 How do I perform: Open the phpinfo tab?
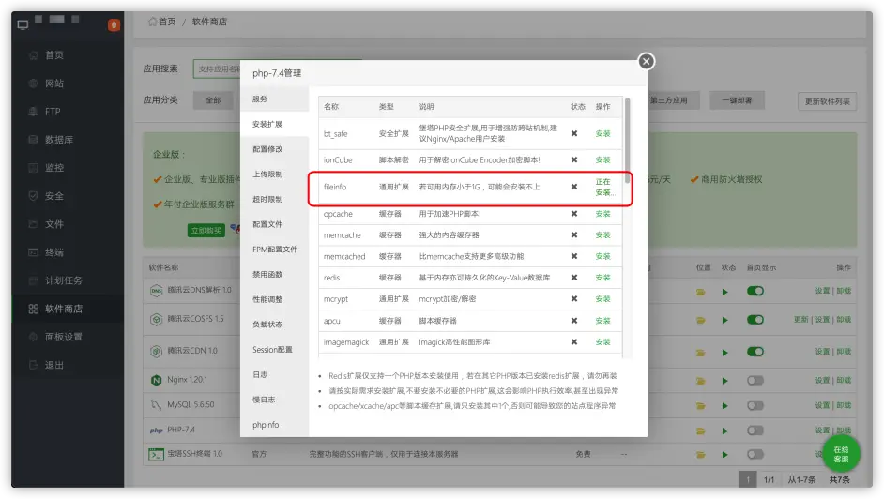pyautogui.click(x=266, y=425)
